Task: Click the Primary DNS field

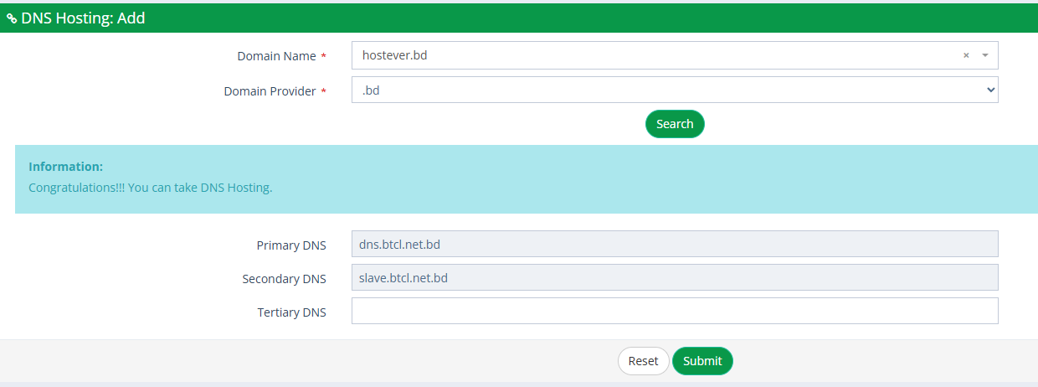Action: (674, 244)
